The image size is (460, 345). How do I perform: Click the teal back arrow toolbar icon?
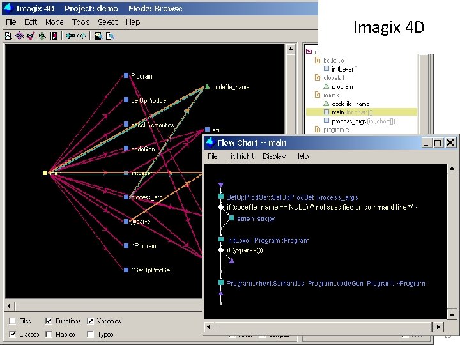click(70, 36)
